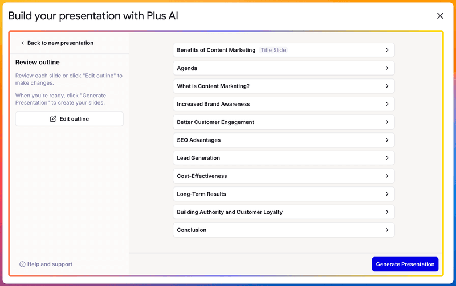Close the Plus AI dialog
The width and height of the screenshot is (456, 286).
(x=440, y=16)
